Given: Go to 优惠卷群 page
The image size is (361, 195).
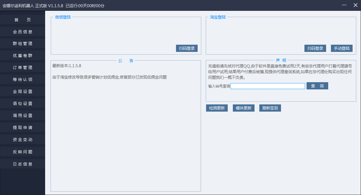Looking at the screenshot, I should (23, 56).
